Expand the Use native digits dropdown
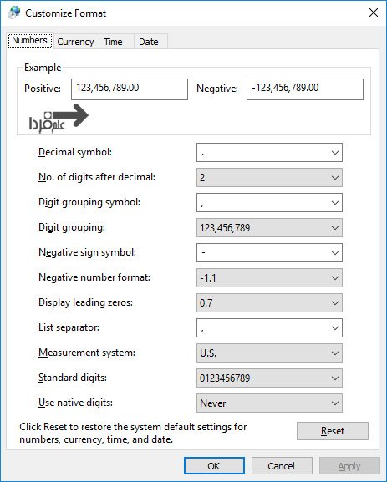 click(x=269, y=403)
